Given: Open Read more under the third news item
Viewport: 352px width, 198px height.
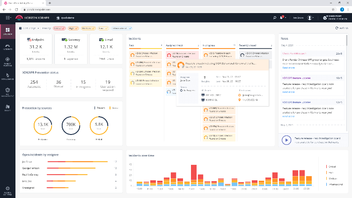Looking at the screenshot, I should coord(288,116).
